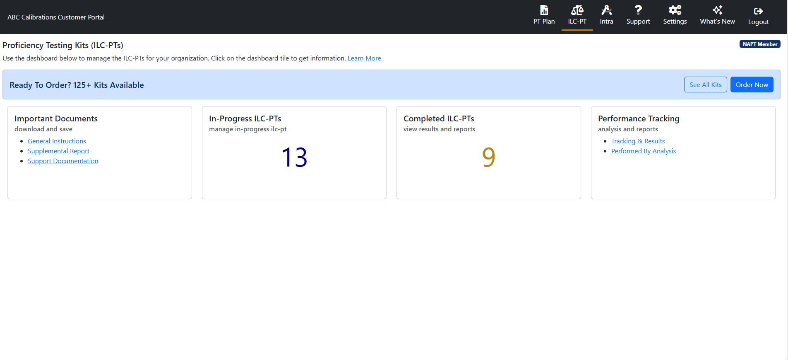The height and width of the screenshot is (360, 788).
Task: Click 'manage in-progress ilc-pt' subtitle
Action: (x=247, y=129)
